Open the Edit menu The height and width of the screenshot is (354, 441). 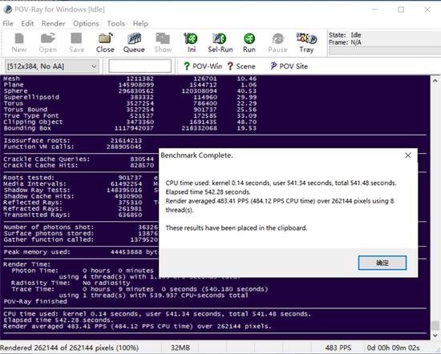pos(27,23)
